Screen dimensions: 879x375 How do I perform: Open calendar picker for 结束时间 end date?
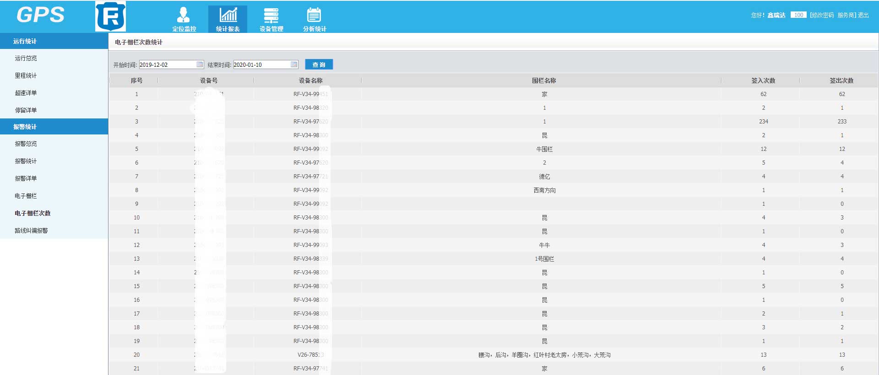[294, 64]
